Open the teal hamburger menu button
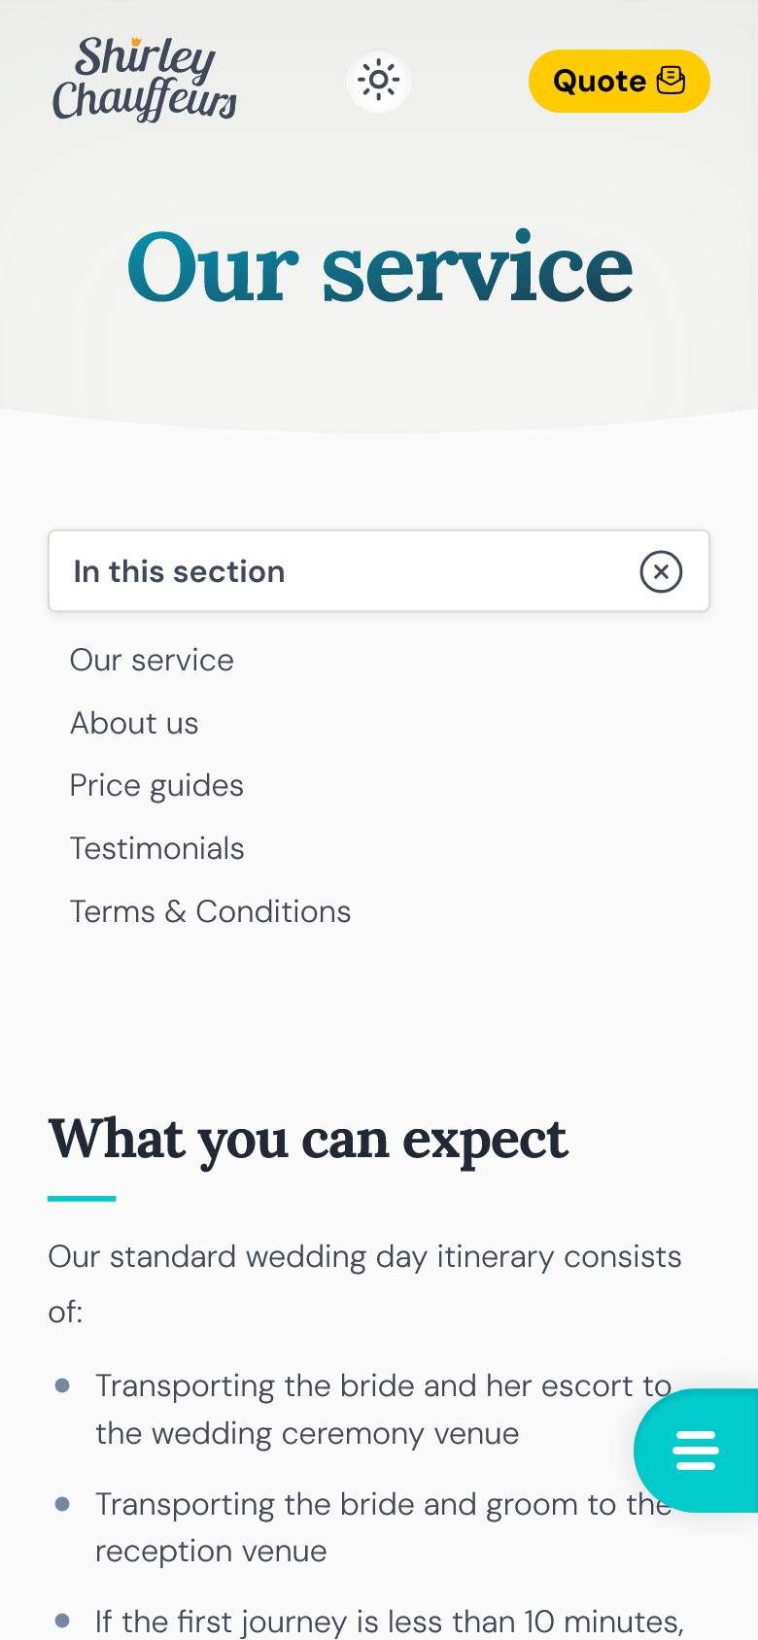Image resolution: width=758 pixels, height=1640 pixels. 696,1451
